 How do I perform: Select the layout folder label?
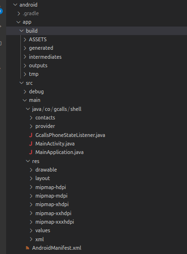(43, 179)
